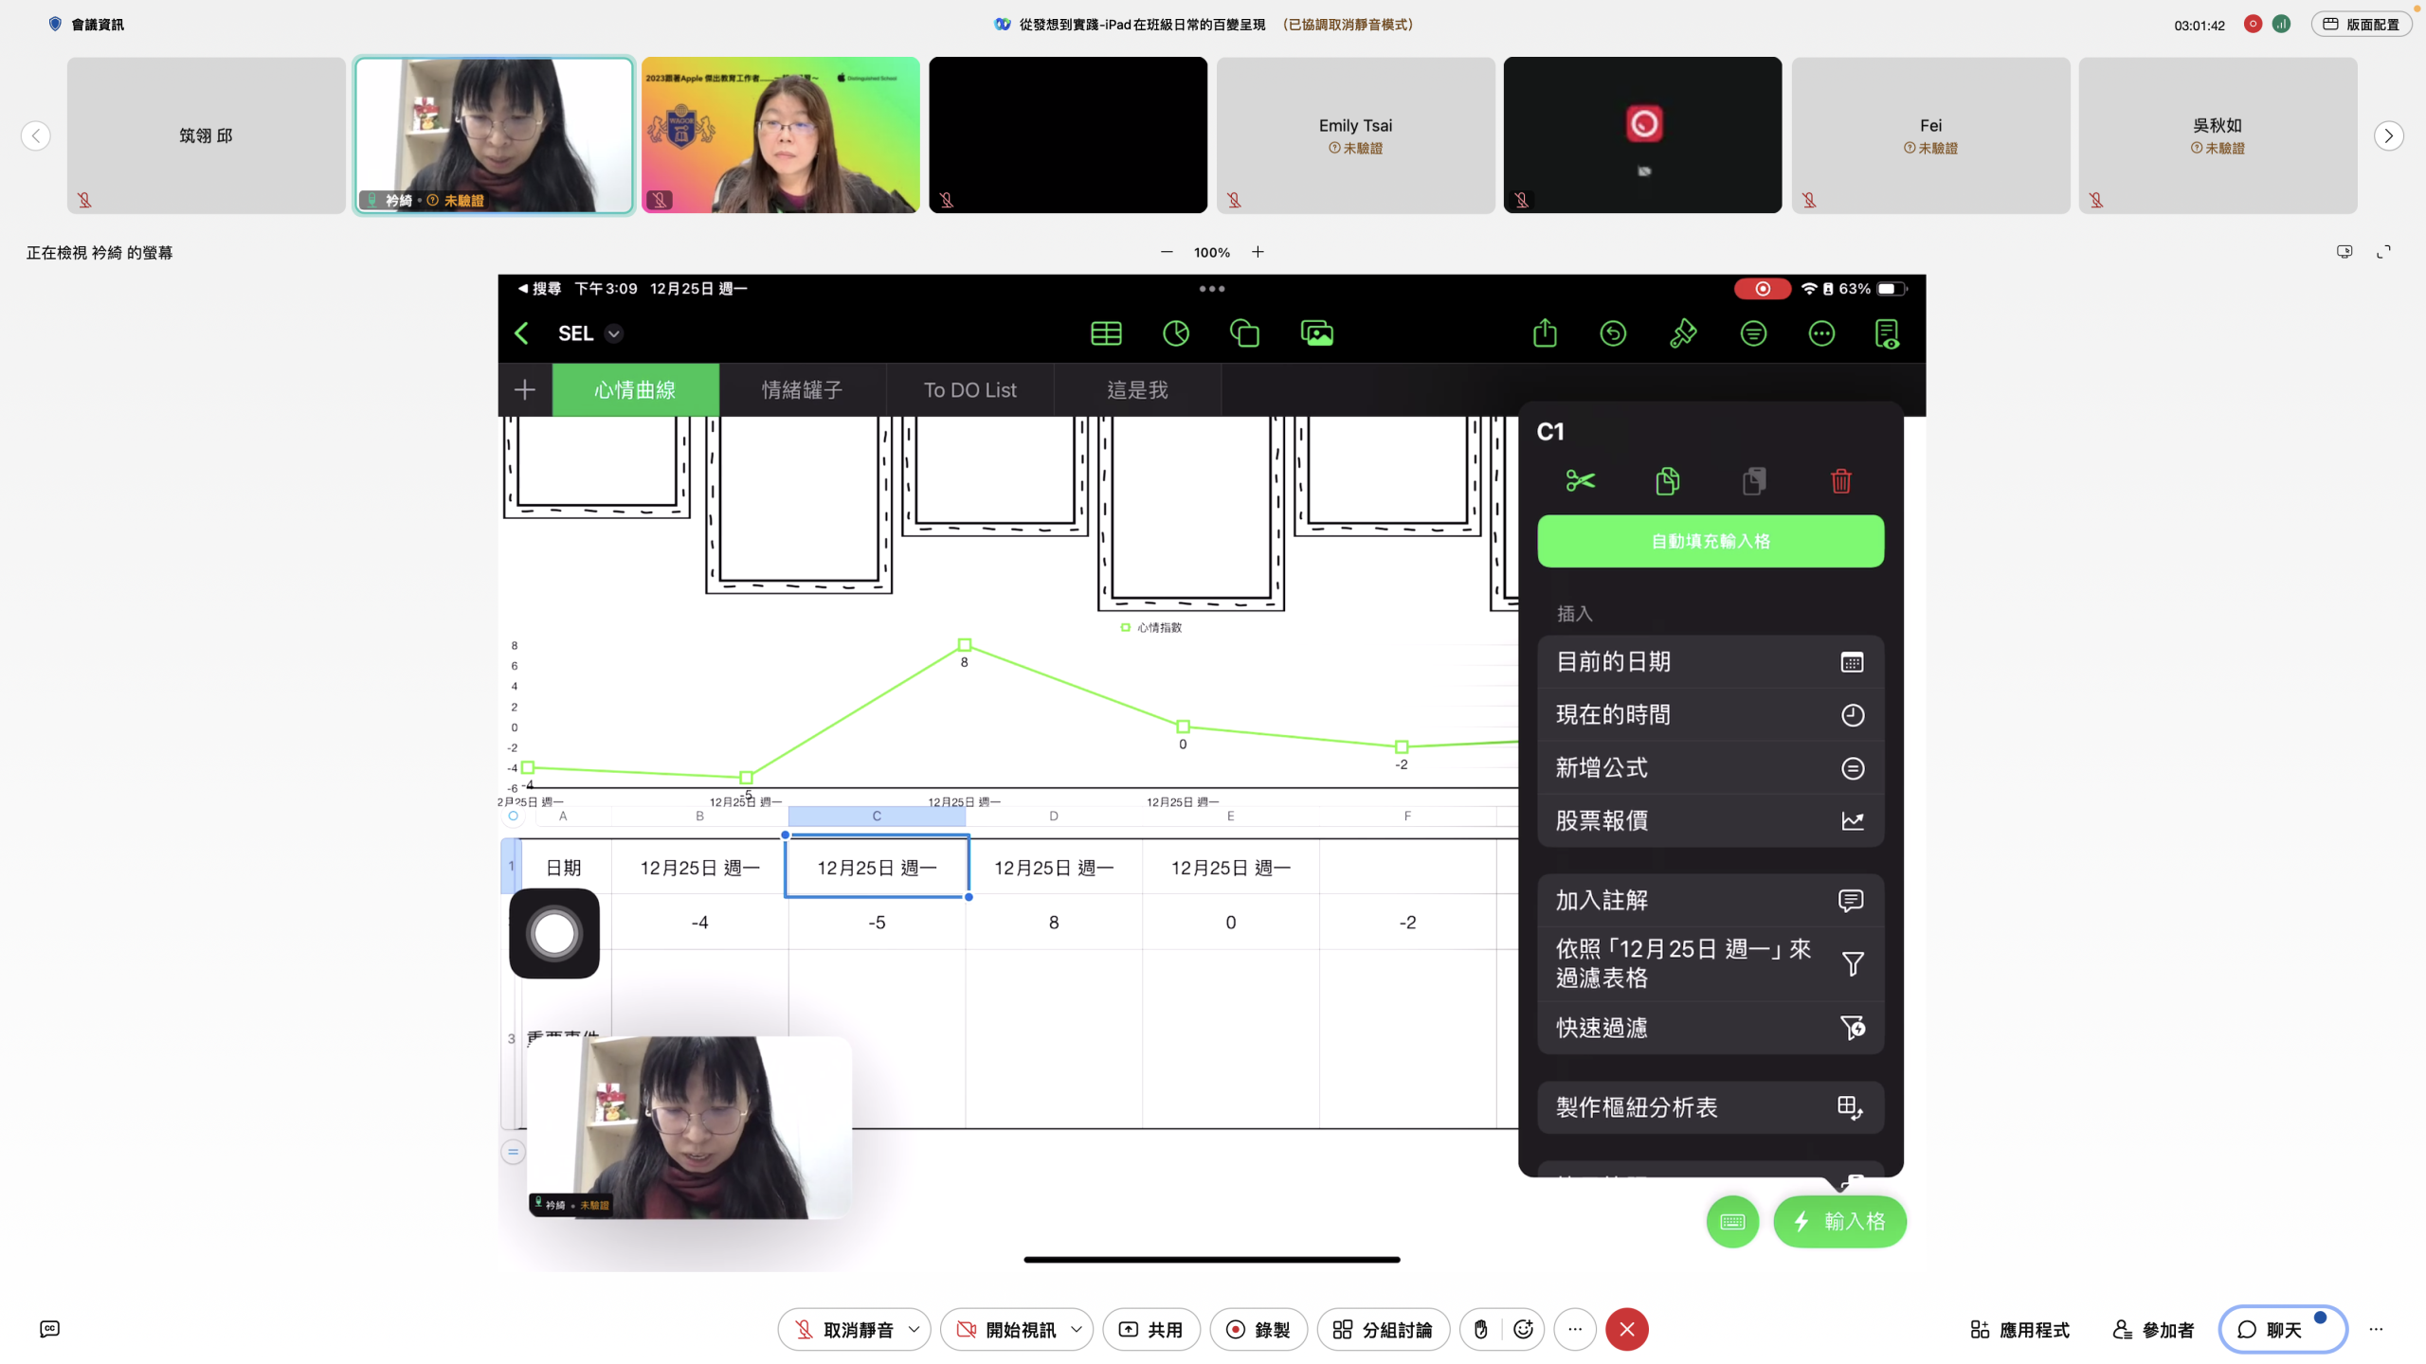The image size is (2426, 1364).
Task: Switch to the 情緒罐子 sheet tab
Action: (x=802, y=390)
